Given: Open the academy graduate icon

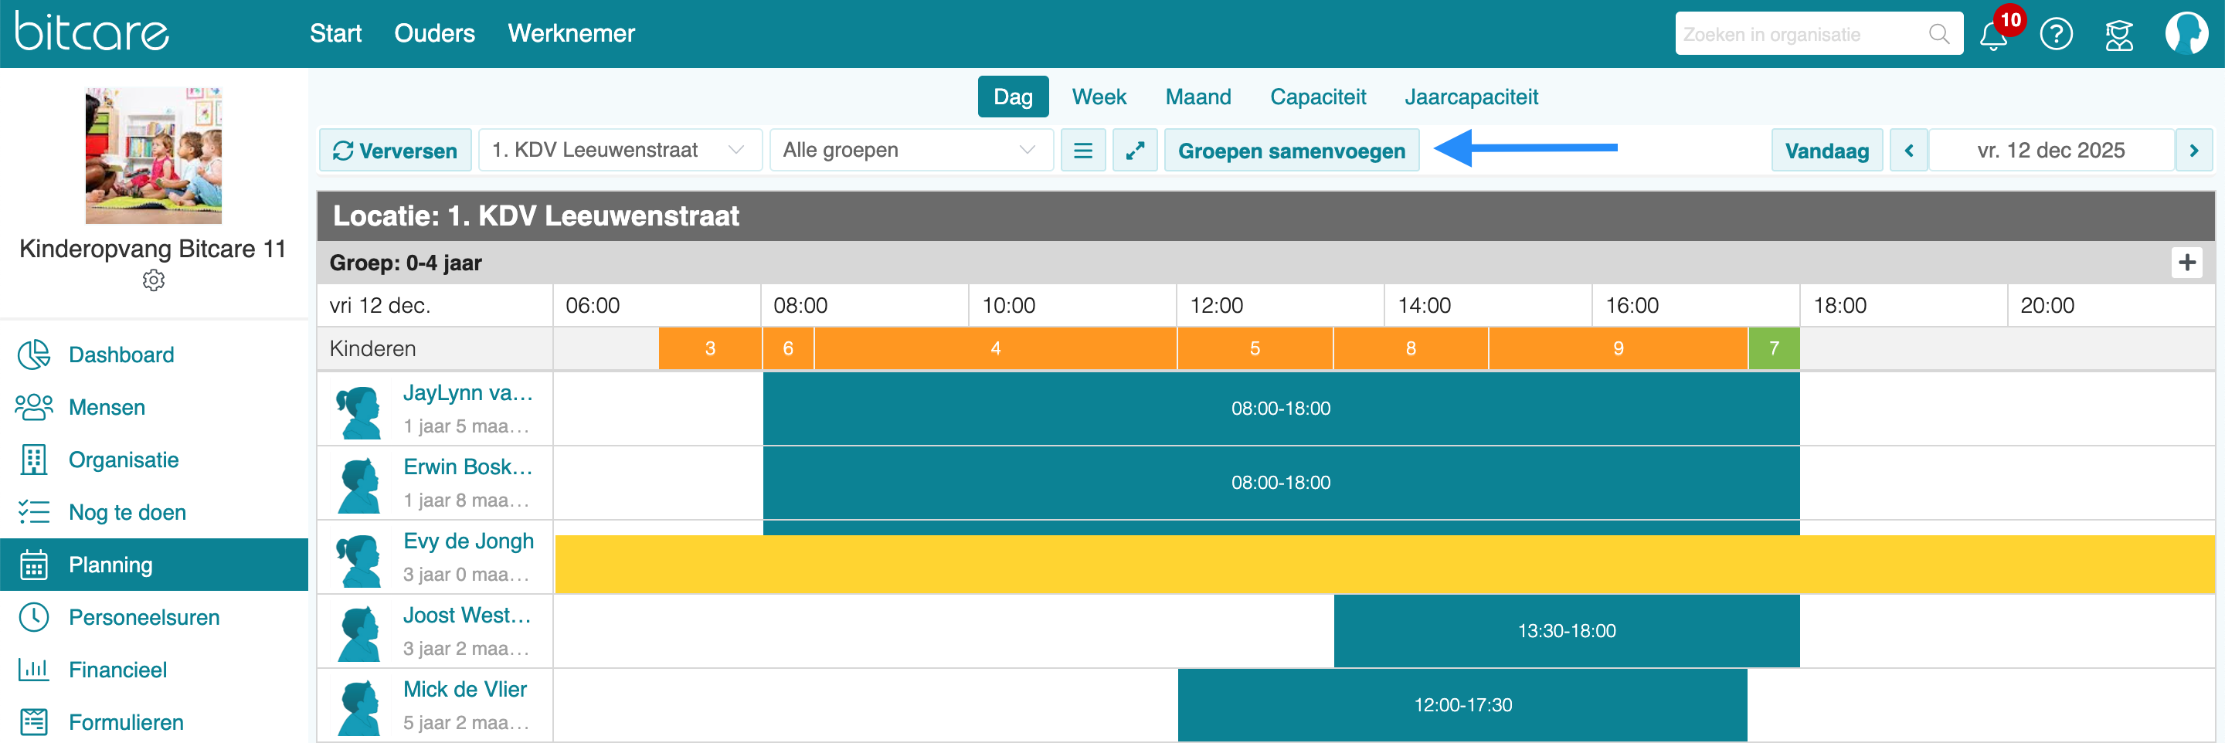Looking at the screenshot, I should click(2118, 35).
